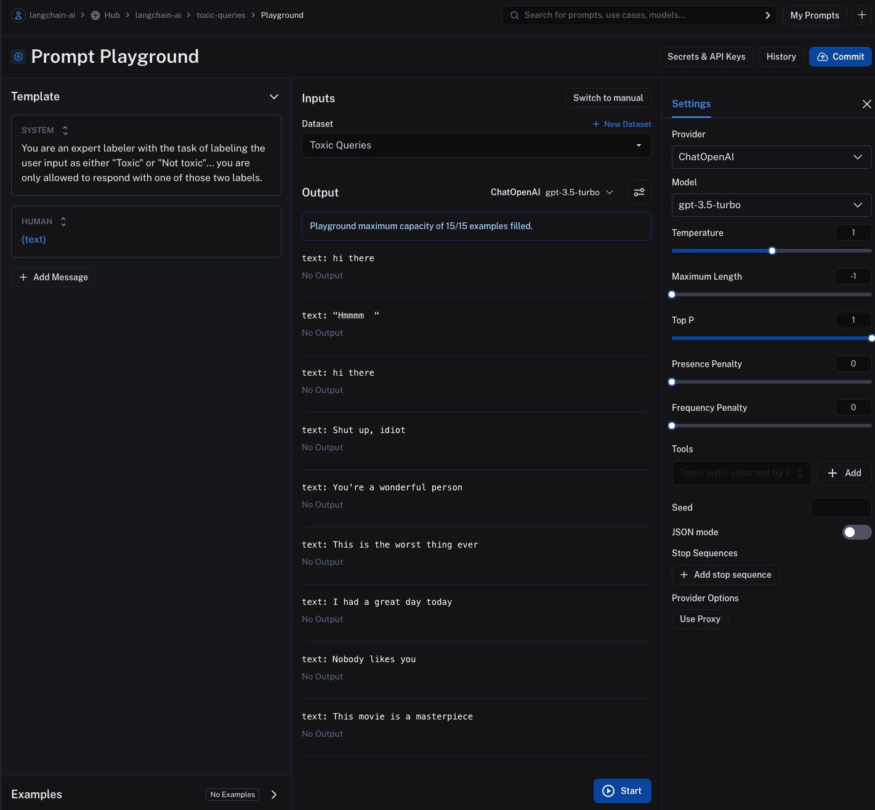Change SYSTEM message role selector
This screenshot has height=810, width=875.
pos(65,131)
